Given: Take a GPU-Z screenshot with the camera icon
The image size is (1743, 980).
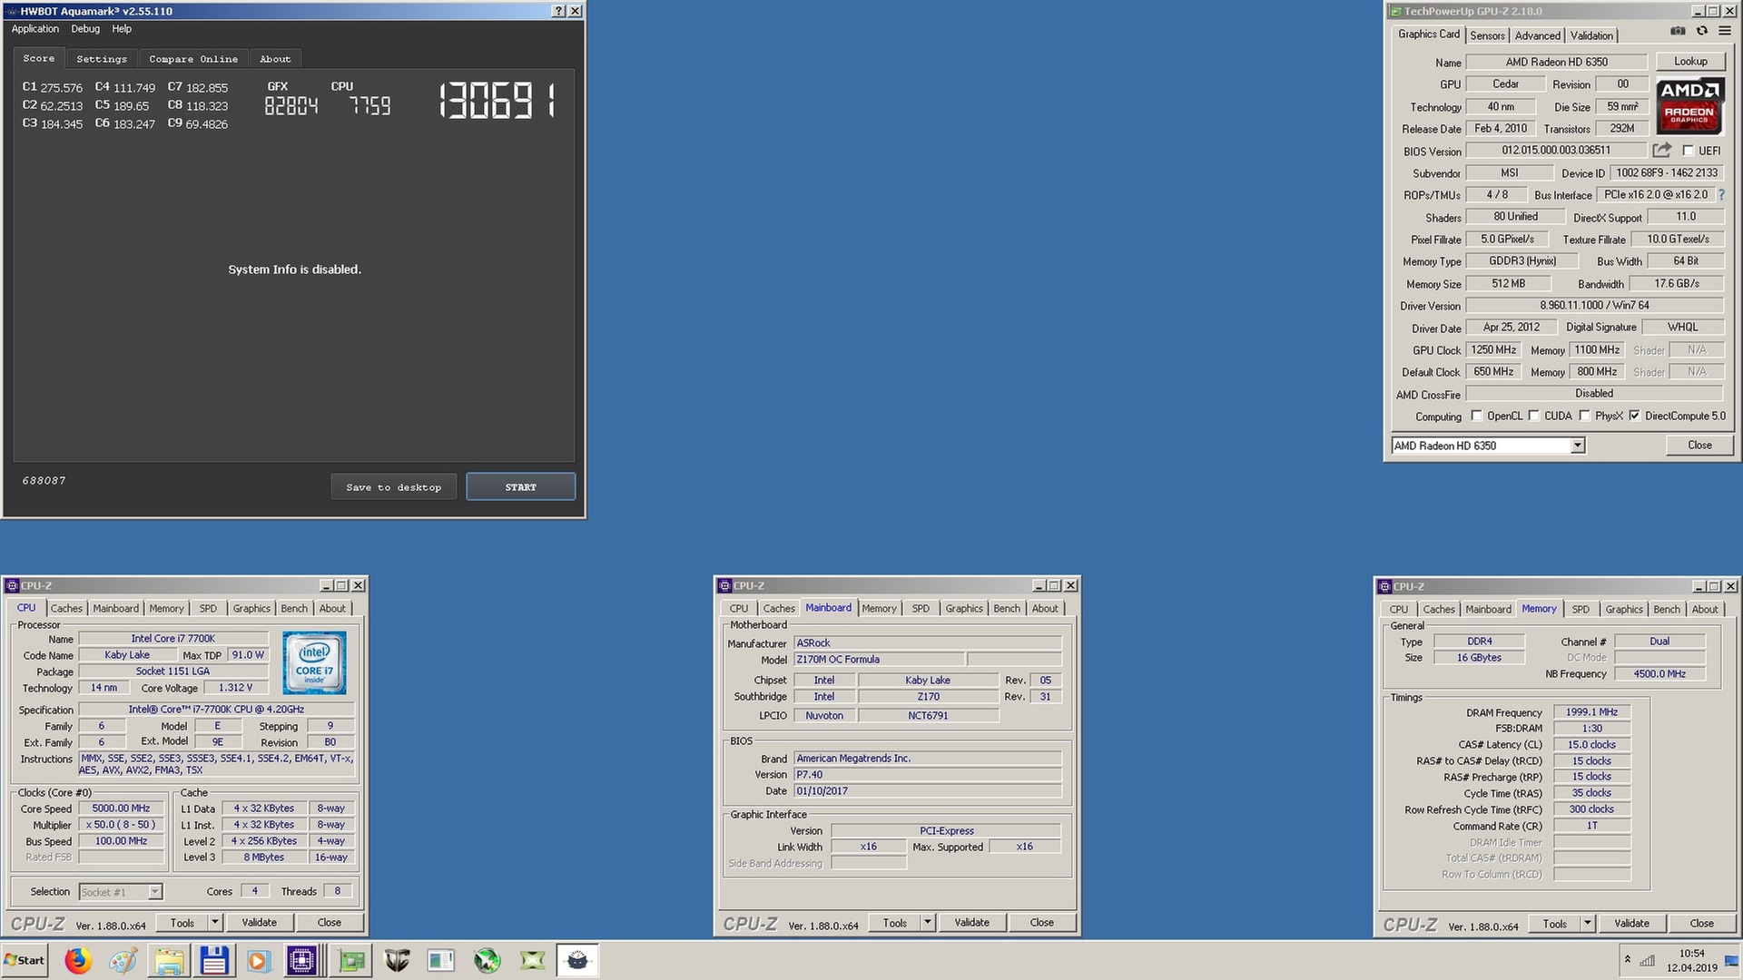Looking at the screenshot, I should pos(1678,31).
